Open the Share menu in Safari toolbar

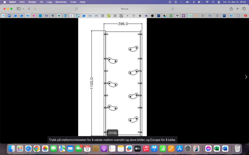(231, 9)
